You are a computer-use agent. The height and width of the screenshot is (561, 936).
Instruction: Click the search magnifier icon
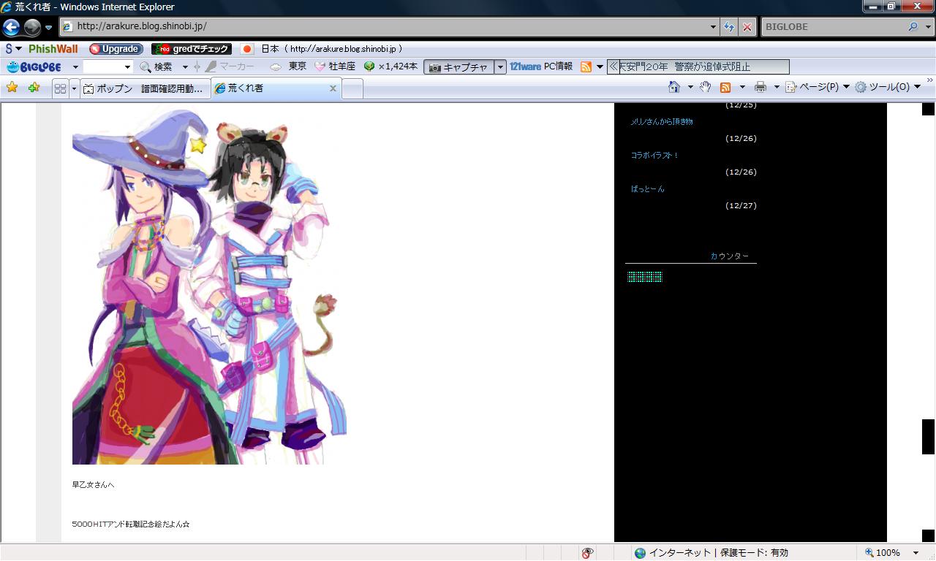click(913, 27)
